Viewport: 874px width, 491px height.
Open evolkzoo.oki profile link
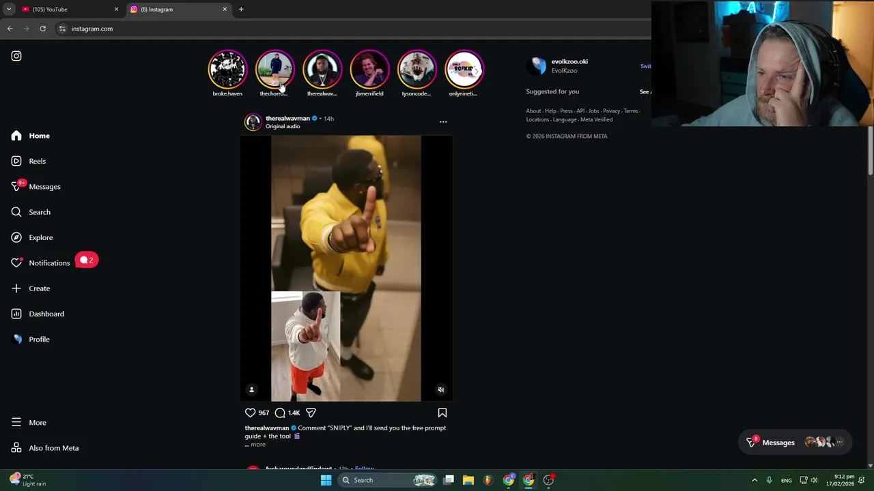pyautogui.click(x=569, y=61)
